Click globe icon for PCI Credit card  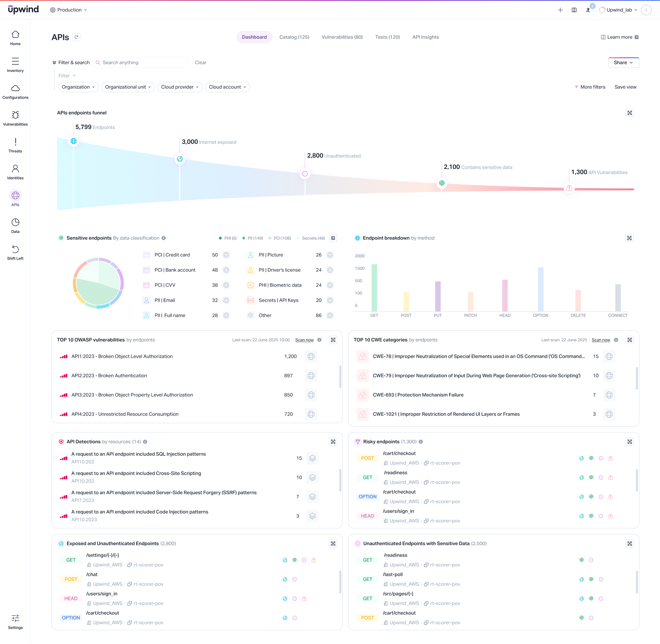coord(226,255)
